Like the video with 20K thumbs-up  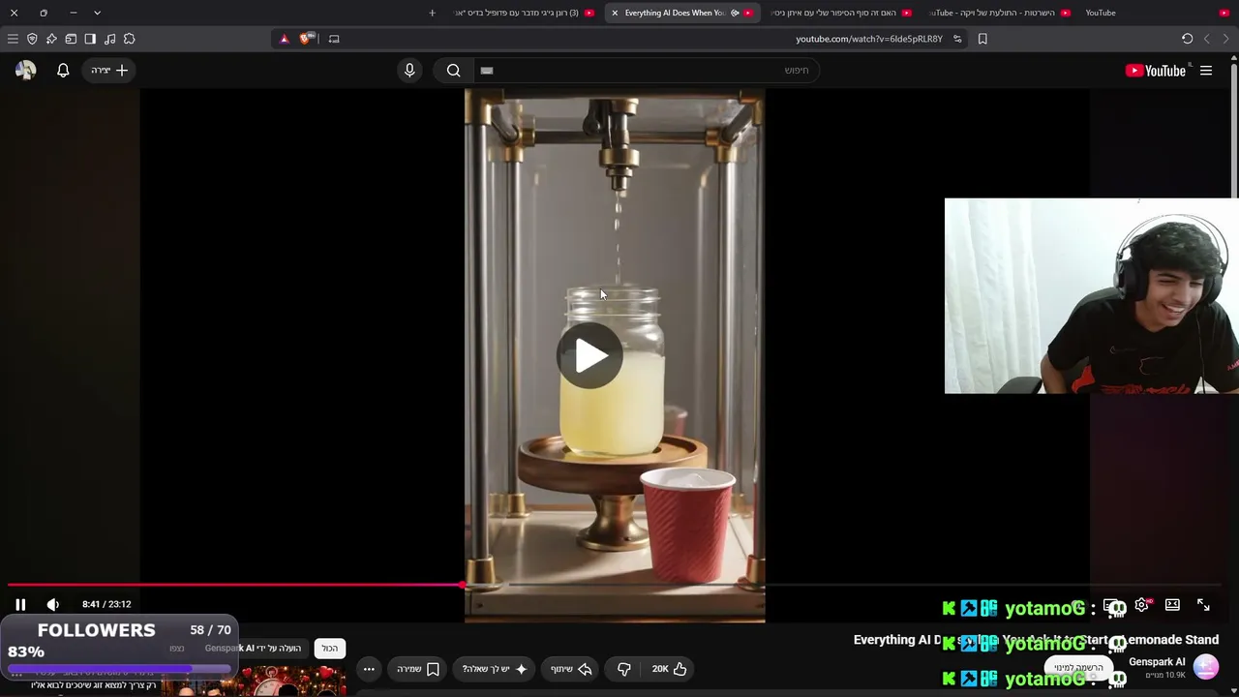tap(669, 669)
